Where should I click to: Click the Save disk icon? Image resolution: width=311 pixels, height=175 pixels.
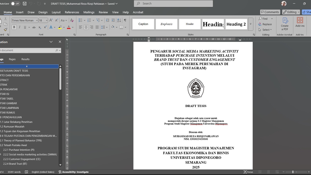coord(25,4)
